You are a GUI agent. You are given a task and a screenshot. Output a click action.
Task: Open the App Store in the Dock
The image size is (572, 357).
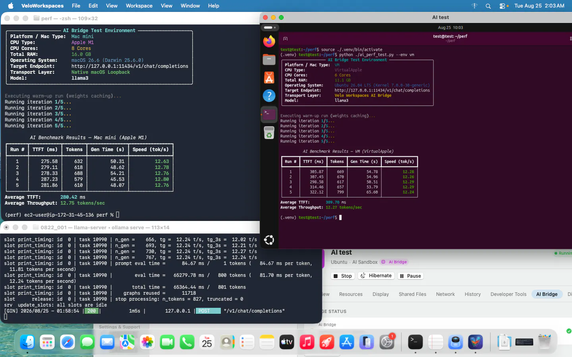(x=347, y=342)
